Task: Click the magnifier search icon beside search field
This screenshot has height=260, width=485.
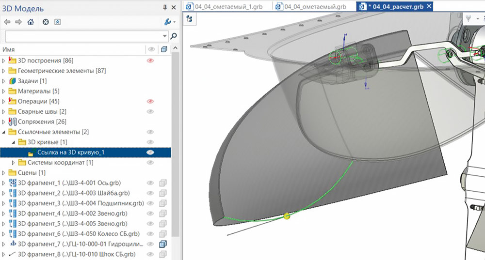Action: pos(174,36)
